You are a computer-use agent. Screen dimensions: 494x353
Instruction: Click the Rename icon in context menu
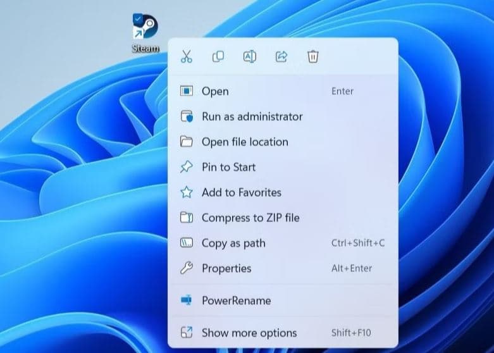tap(249, 57)
